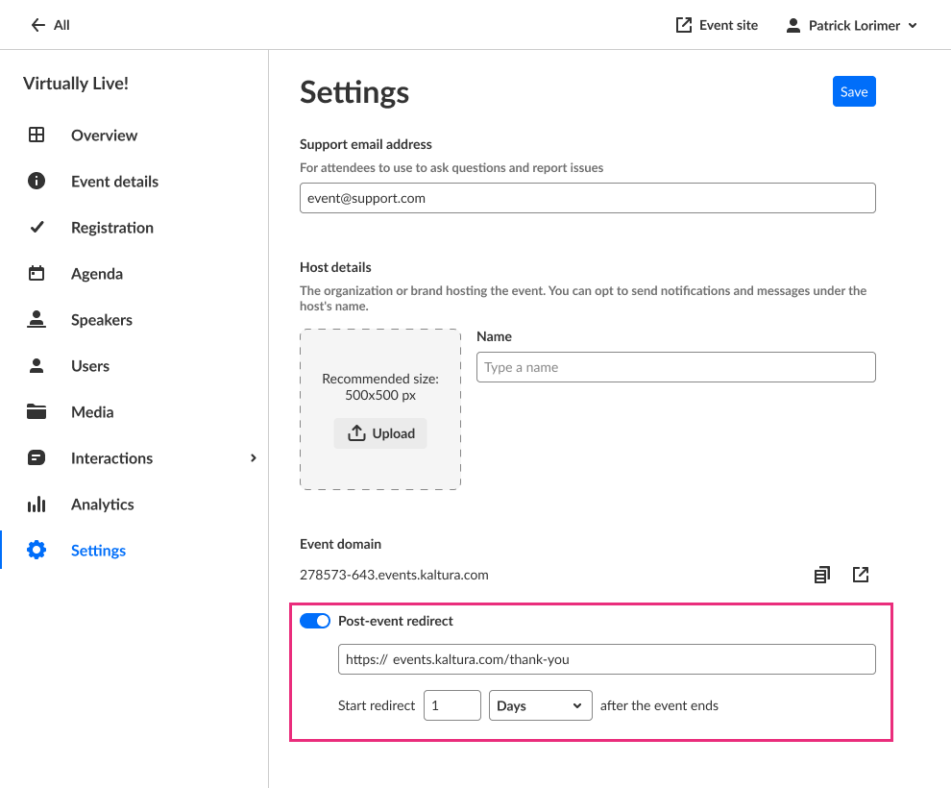Open the Users page
Screen dimensions: 951x788
[90, 366]
